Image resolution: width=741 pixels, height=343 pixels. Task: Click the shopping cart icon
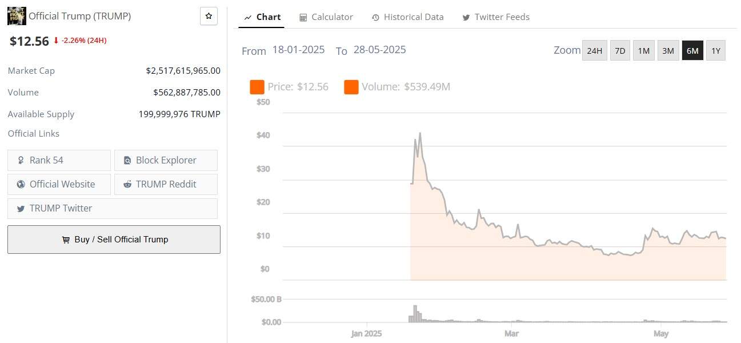pos(66,240)
